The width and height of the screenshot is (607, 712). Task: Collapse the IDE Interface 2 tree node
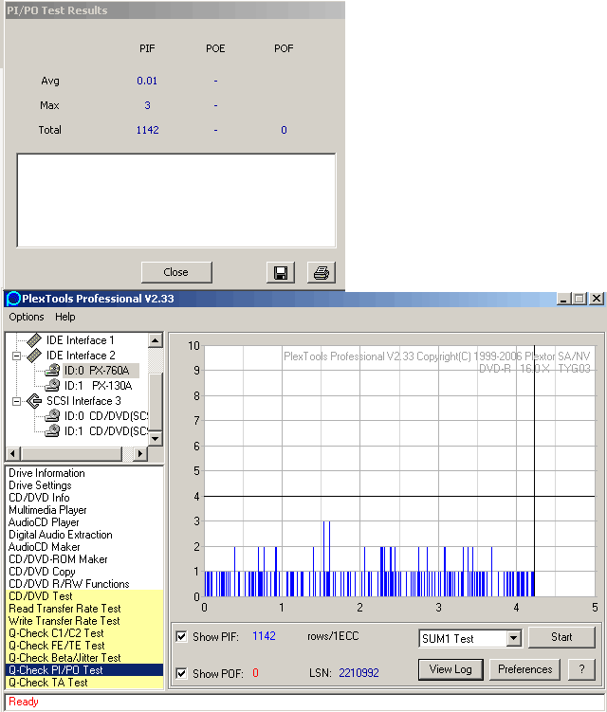pyautogui.click(x=17, y=356)
